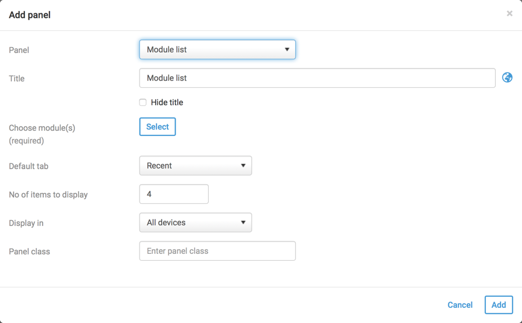This screenshot has width=522, height=323.
Task: Click the No of items to display label
Action: point(48,195)
